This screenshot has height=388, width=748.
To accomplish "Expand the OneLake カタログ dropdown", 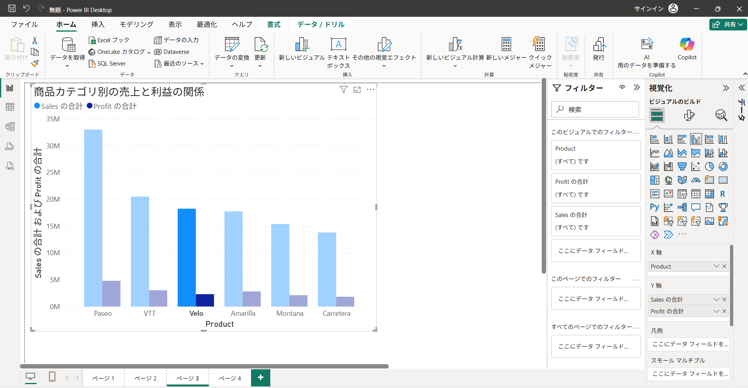I will tap(149, 52).
